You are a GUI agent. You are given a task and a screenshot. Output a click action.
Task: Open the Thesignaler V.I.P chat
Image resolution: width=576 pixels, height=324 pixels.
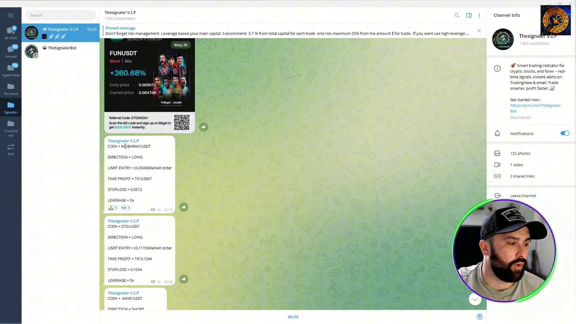coord(61,33)
